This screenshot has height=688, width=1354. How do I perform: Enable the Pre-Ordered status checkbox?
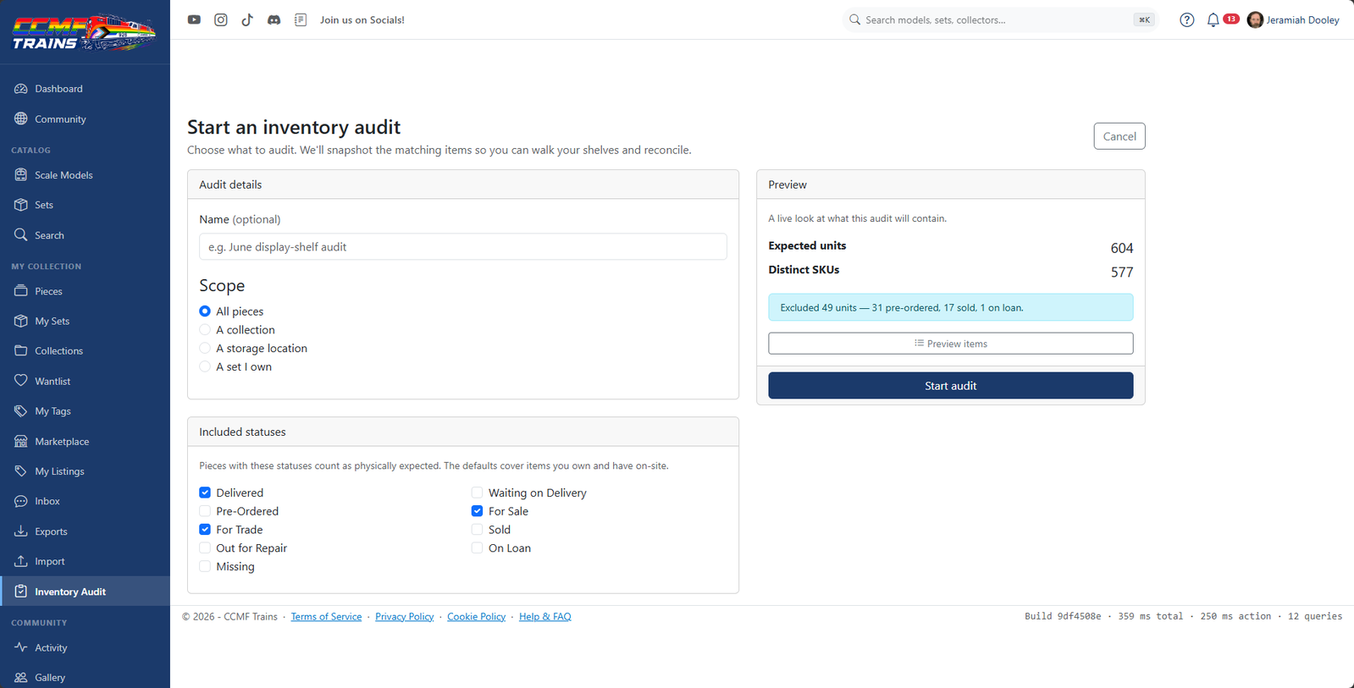coord(205,511)
